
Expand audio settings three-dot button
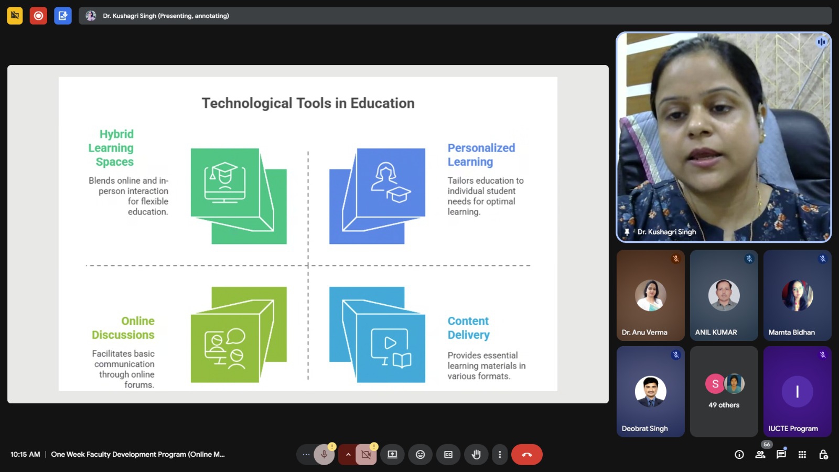click(306, 455)
